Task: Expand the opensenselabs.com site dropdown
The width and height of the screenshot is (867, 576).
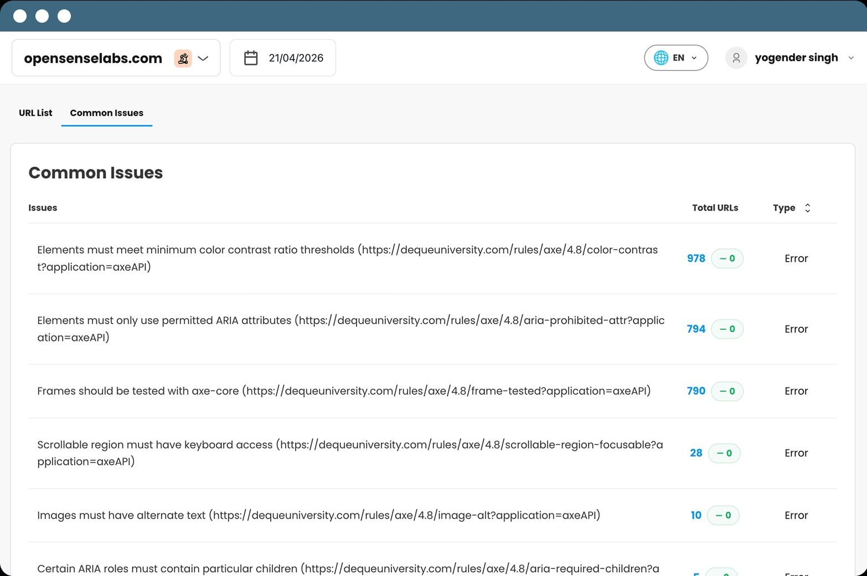Action: tap(203, 58)
